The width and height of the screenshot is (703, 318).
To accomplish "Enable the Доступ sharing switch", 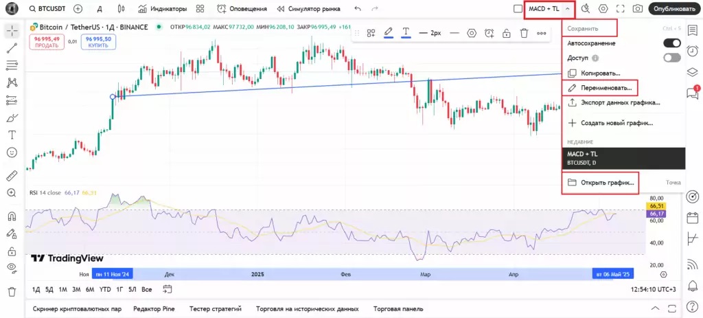I will (x=671, y=58).
